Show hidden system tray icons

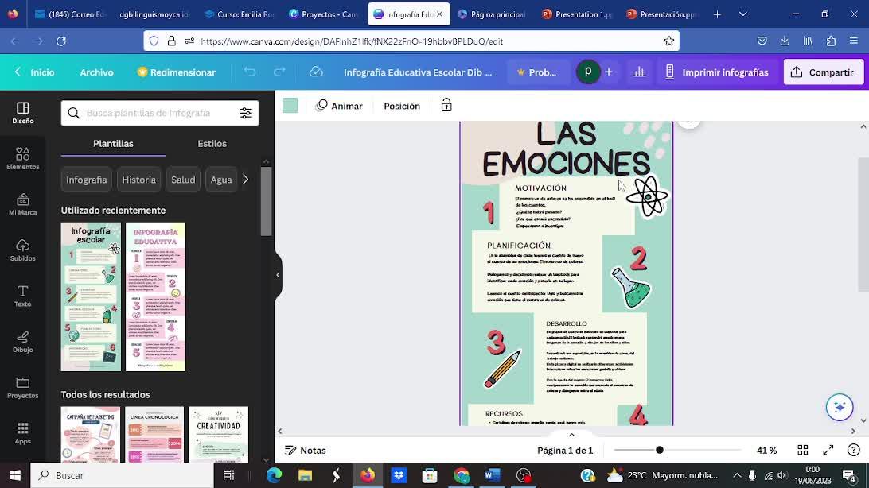coord(737,475)
